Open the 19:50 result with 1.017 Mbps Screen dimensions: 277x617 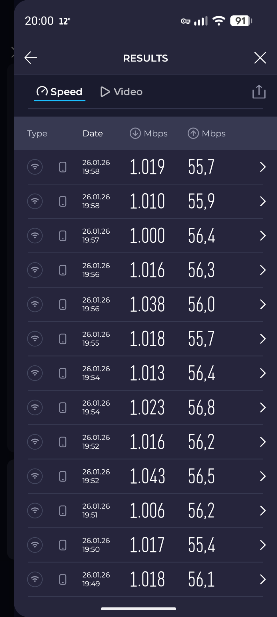point(145,545)
